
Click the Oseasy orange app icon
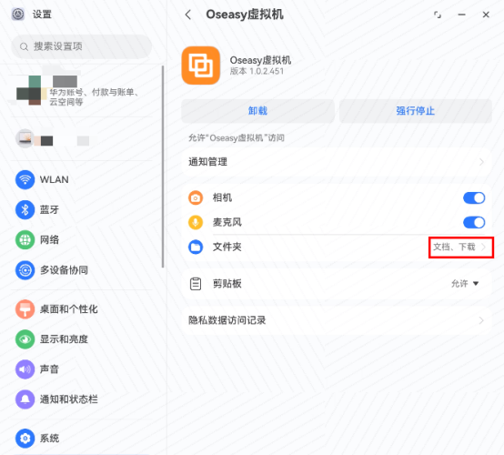(201, 66)
